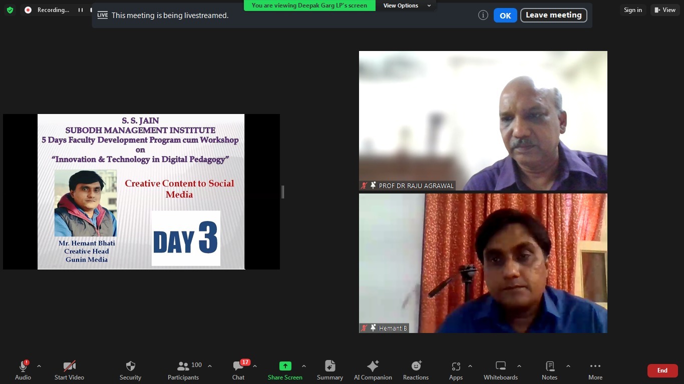
Task: Open the meeting Summary
Action: [329, 370]
